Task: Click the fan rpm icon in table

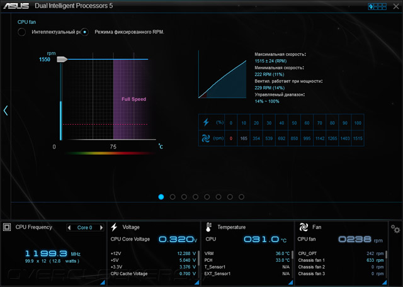Action: click(x=206, y=138)
